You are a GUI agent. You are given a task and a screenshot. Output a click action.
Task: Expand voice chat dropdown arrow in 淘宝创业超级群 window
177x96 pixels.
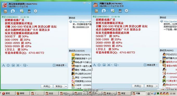pos(17,11)
